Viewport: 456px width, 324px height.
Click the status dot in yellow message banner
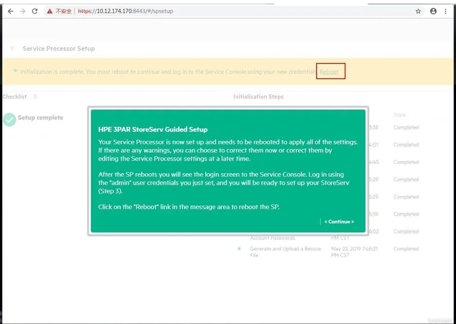15,70
